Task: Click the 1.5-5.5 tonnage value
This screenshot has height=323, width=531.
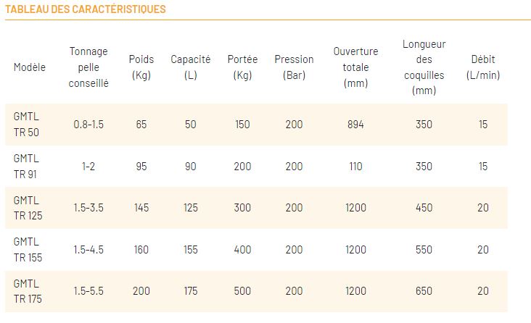Action: (88, 291)
